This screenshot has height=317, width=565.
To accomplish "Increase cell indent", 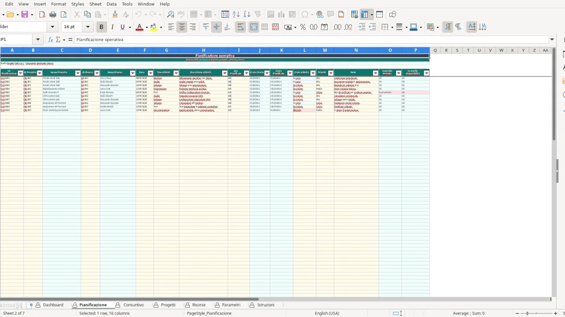I will pos(362,27).
